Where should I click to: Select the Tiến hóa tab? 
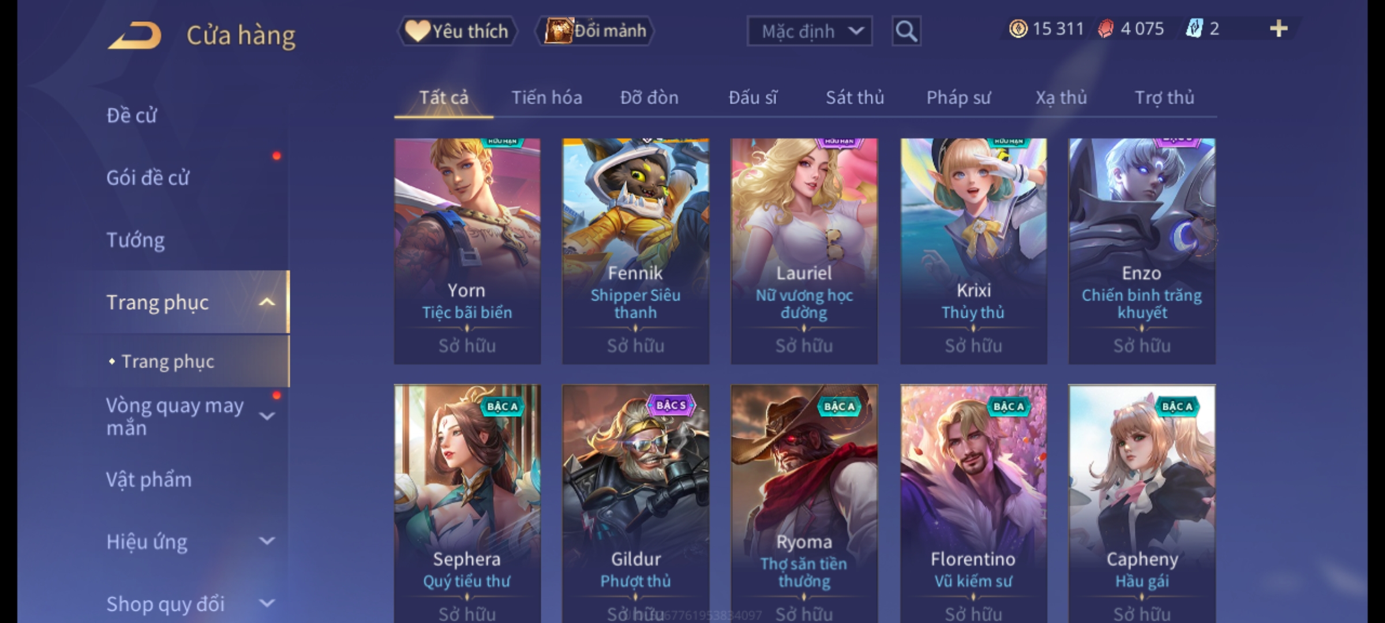click(546, 97)
